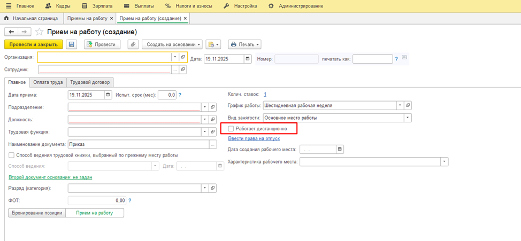Tick Способ ведения трудовой книжки checkbox

click(12, 155)
